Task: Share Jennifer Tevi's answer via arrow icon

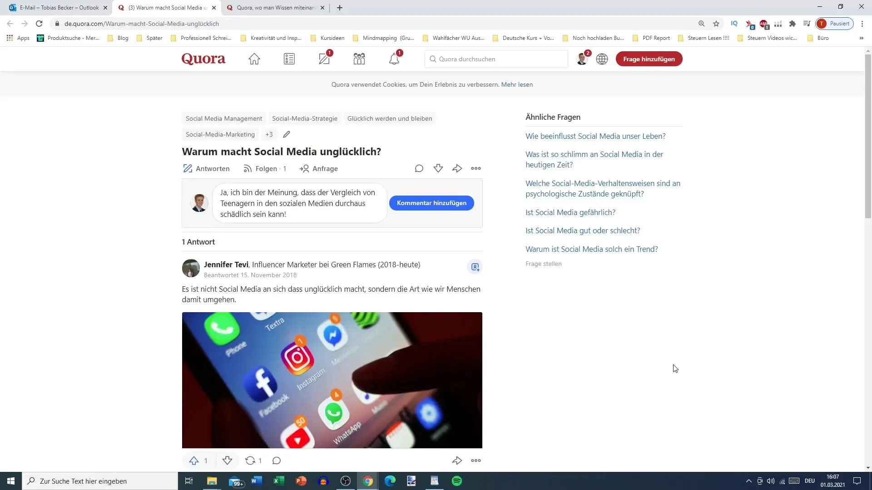Action: click(x=457, y=461)
